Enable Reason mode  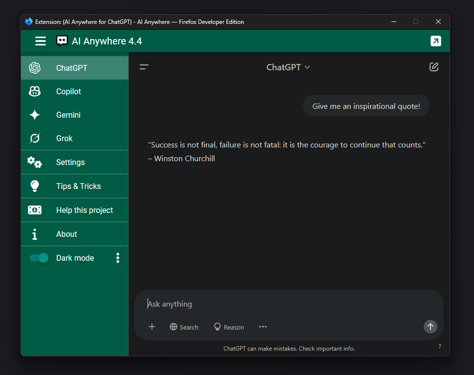pos(228,327)
